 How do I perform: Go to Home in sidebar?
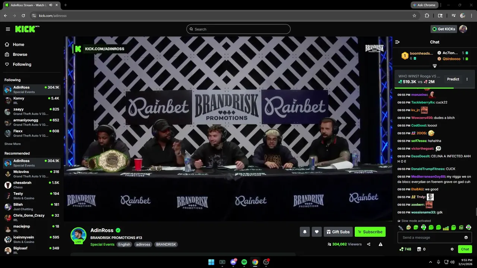(x=18, y=44)
